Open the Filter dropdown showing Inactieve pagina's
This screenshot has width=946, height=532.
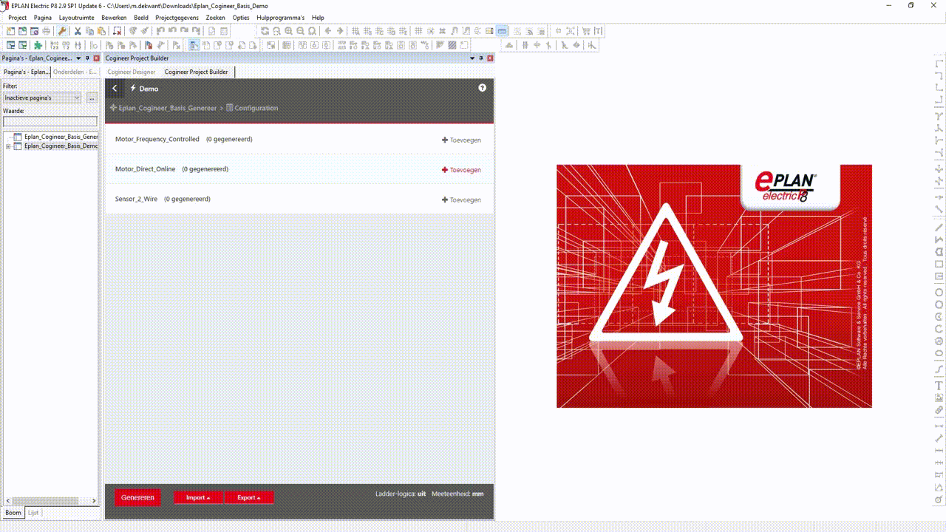coord(43,98)
